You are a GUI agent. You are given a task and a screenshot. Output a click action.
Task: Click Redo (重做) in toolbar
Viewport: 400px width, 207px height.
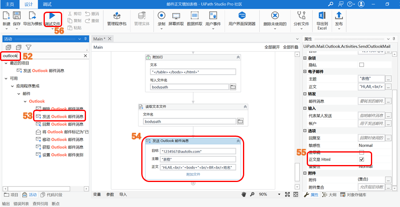92,21
